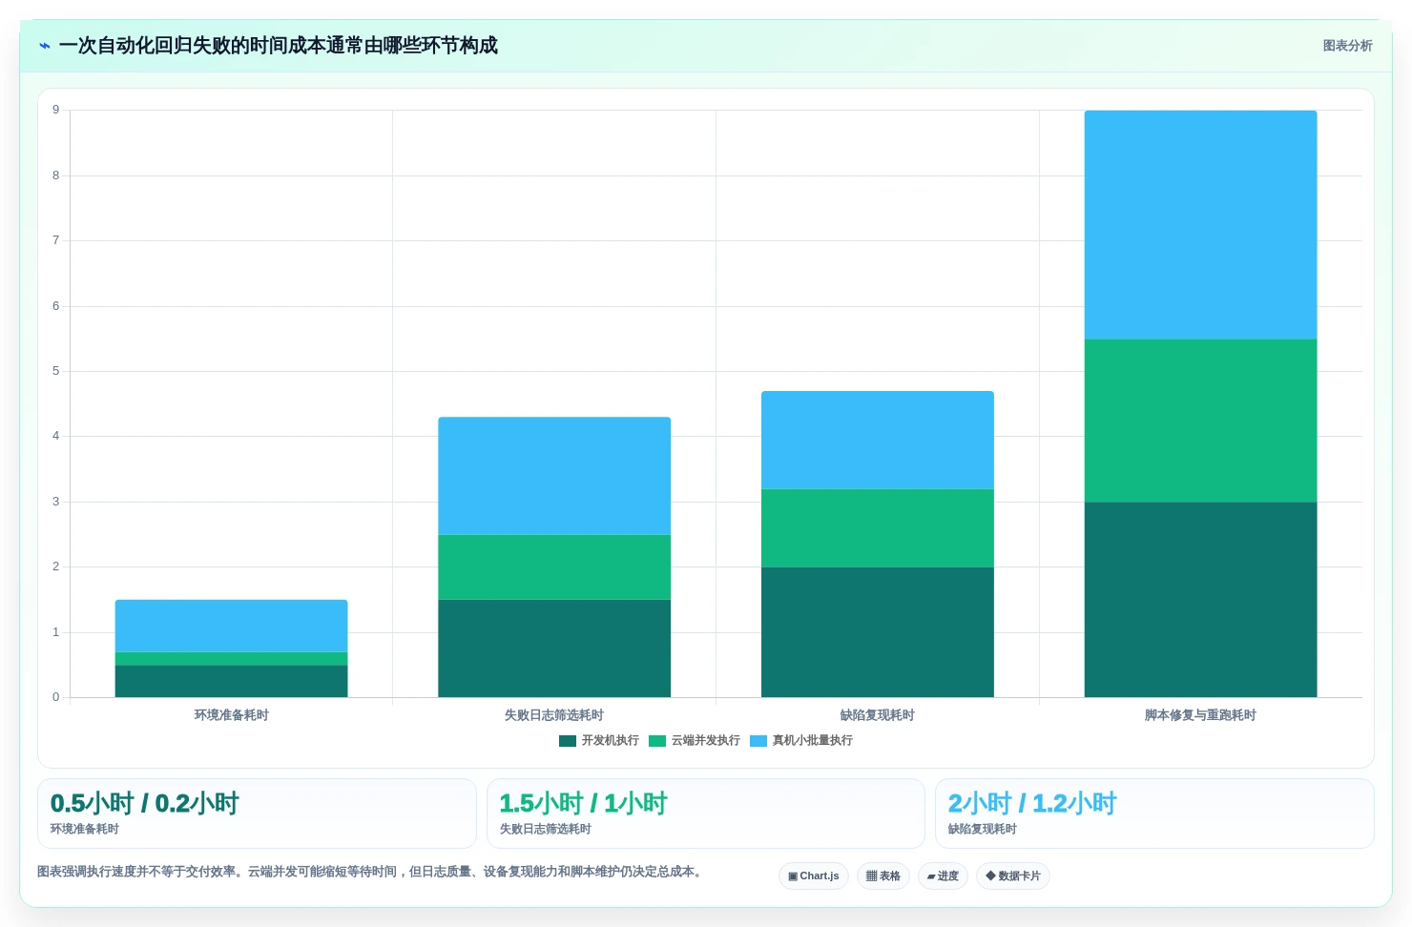Viewport: 1412px width, 927px height.
Task: Click the blue segment of 失败日志筛选耗时 bar
Action: tap(554, 476)
